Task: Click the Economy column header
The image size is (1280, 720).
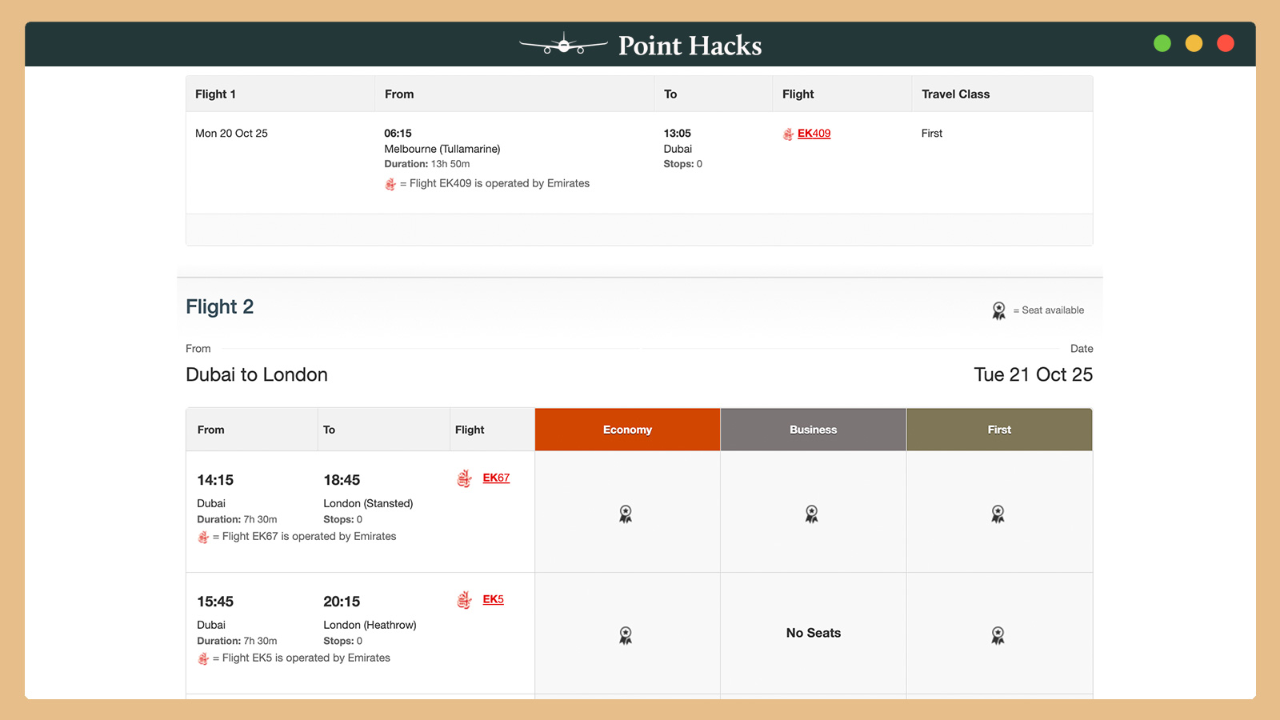Action: (627, 430)
